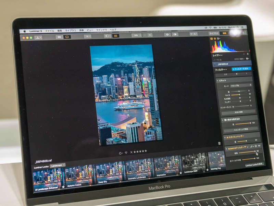Open the ヘルプ menu
Image resolution: width=274 pixels, height=206 pixels.
pyautogui.click(x=113, y=29)
